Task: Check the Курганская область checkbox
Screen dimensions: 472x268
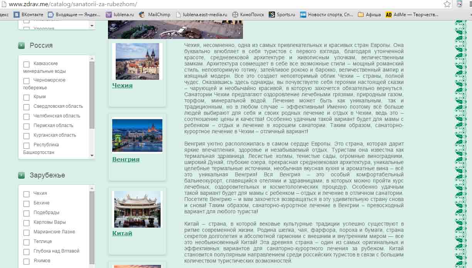Action: 26,136
